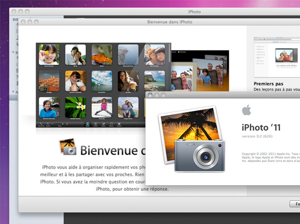The width and height of the screenshot is (300, 224).
Task: Minimize the main iPhoto window
Action: pyautogui.click(x=21, y=12)
